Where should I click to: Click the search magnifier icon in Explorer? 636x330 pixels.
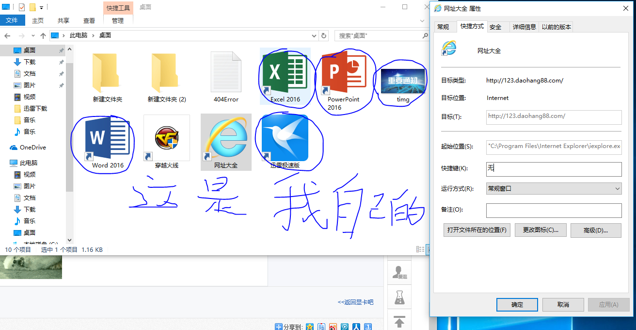(425, 35)
